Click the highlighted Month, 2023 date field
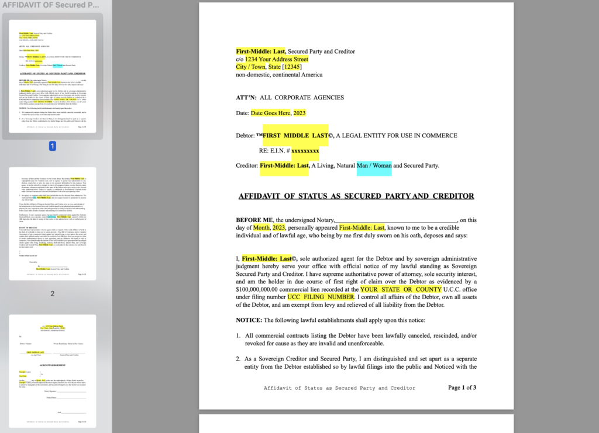 [x=264, y=227]
